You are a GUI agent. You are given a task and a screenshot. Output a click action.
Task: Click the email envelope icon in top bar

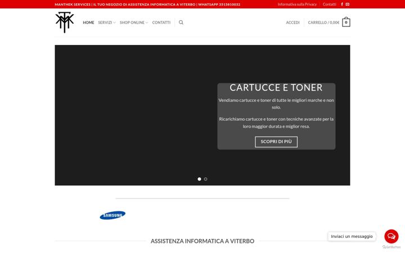click(x=348, y=4)
